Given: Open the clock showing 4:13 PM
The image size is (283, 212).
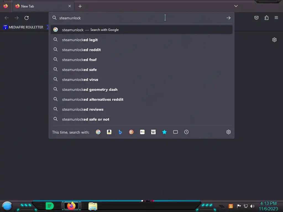Looking at the screenshot, I should [268, 206].
